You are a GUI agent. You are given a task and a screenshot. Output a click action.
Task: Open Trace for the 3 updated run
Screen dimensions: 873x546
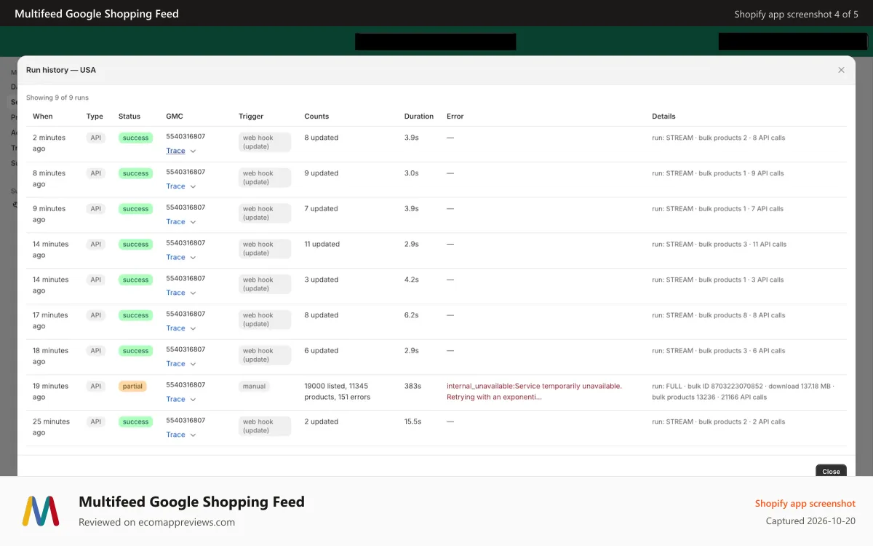point(181,293)
